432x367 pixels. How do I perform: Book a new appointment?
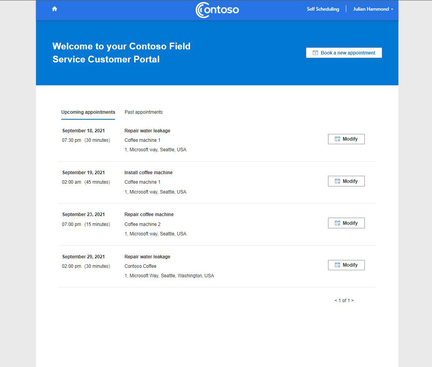[344, 53]
